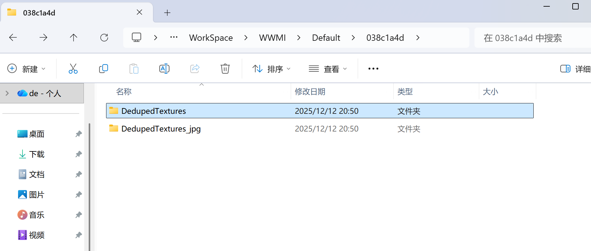Click the Copy icon in toolbar

tap(103, 69)
